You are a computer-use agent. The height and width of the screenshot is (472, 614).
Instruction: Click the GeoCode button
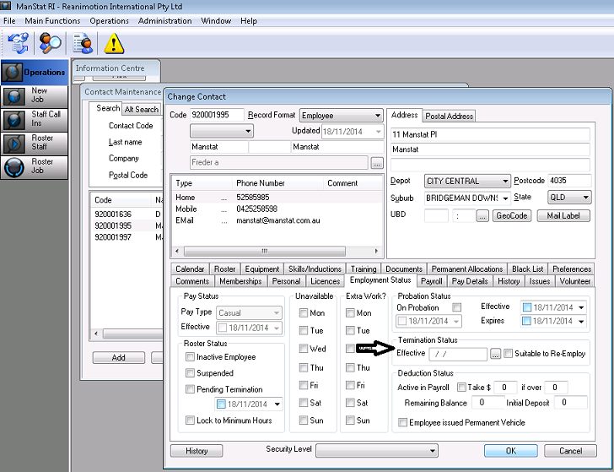[x=511, y=216]
